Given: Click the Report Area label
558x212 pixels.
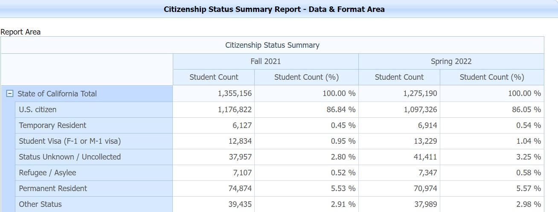Looking at the screenshot, I should [x=20, y=32].
